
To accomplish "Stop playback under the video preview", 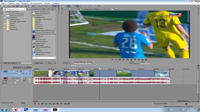I will (x=131, y=59).
